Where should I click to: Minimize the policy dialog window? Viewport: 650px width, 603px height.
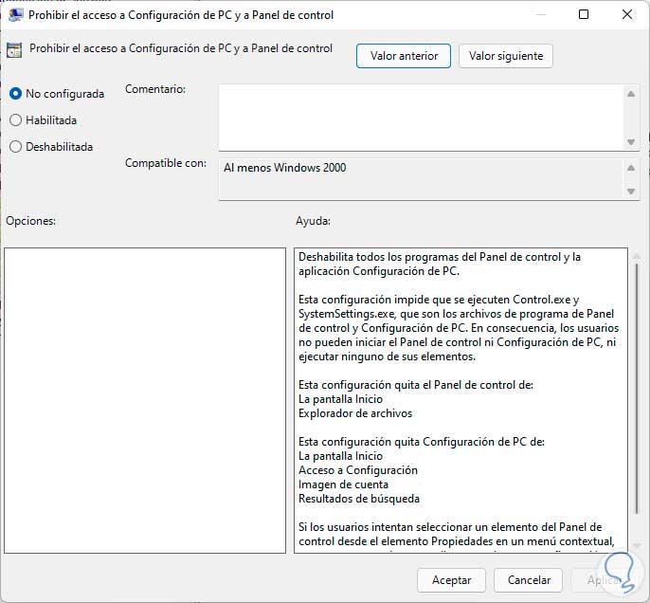pos(540,15)
